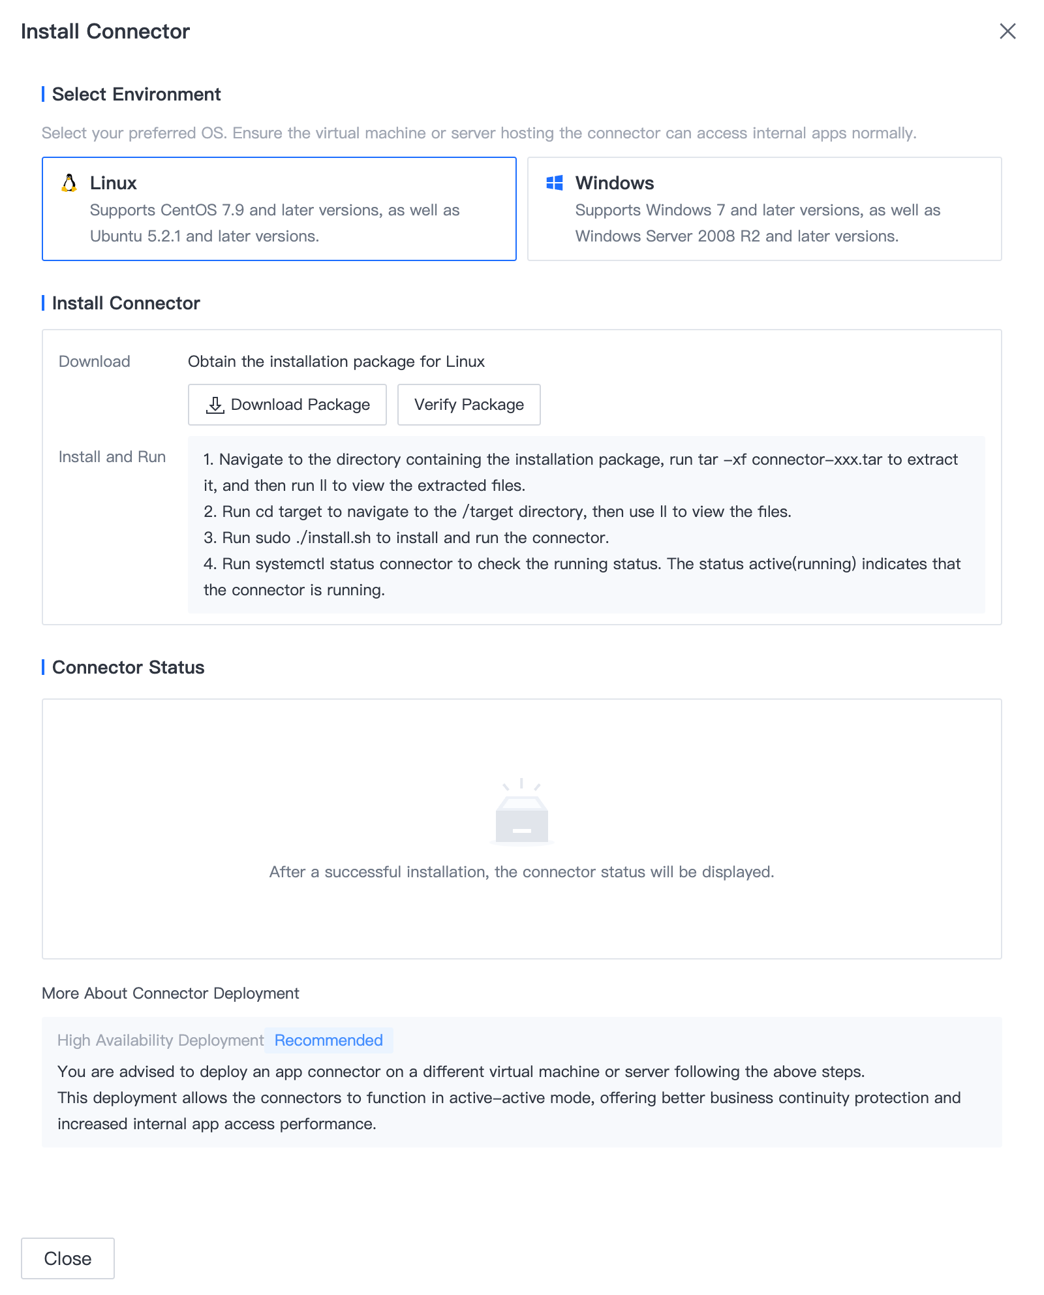Click the High Availability Deployment label
The image size is (1044, 1295).
click(161, 1040)
